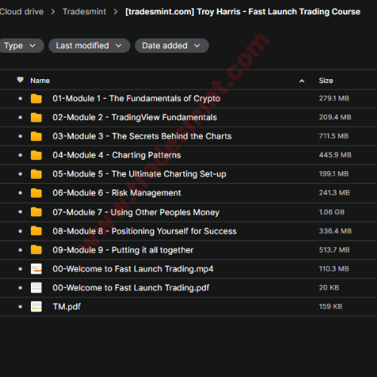Click folder icon for Module 2 TradingView Fundamentals
The width and height of the screenshot is (377, 377).
coord(36,118)
